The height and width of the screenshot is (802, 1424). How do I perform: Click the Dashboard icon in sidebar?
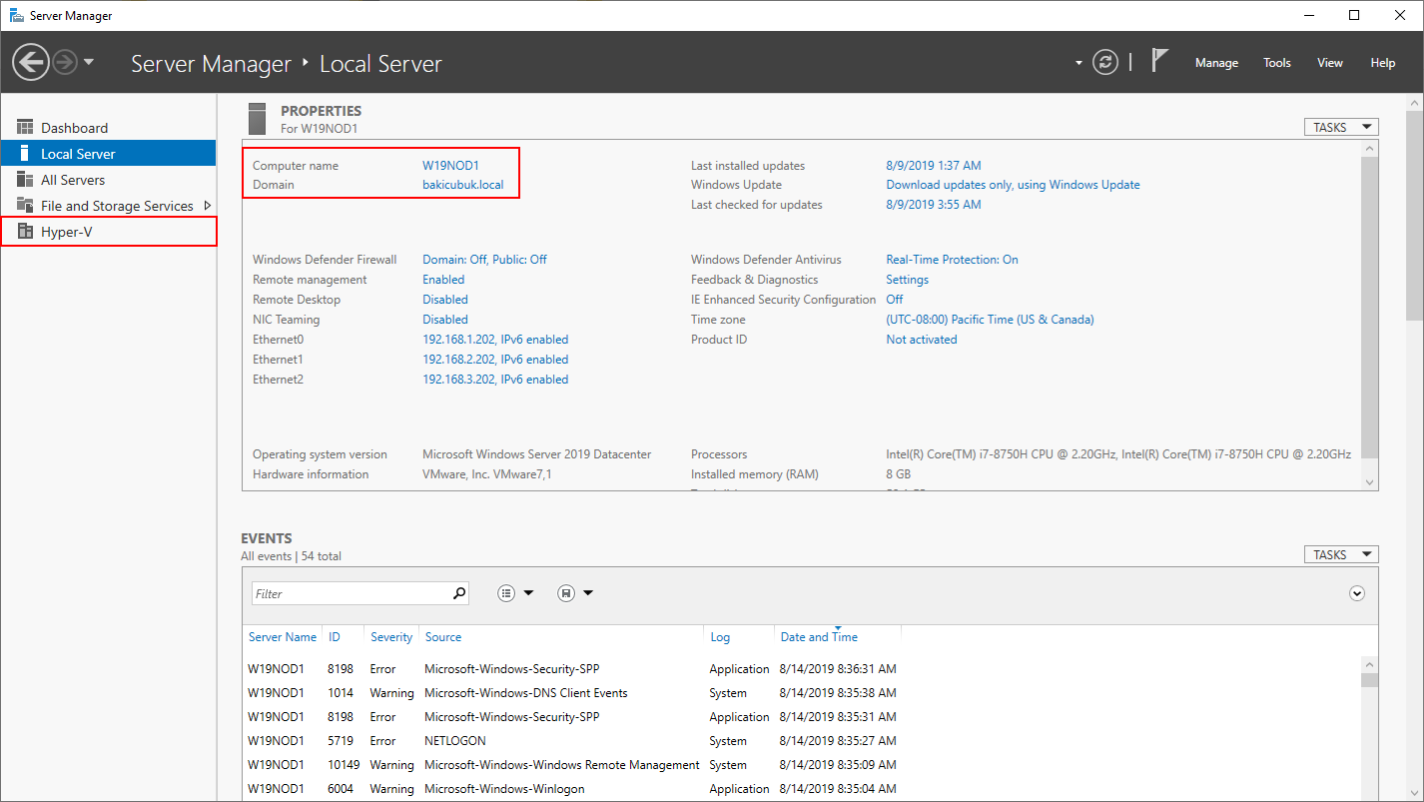(25, 127)
